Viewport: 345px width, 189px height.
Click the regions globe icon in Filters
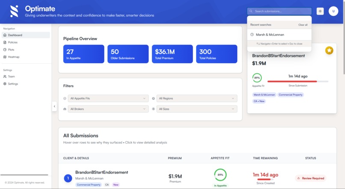[153, 98]
